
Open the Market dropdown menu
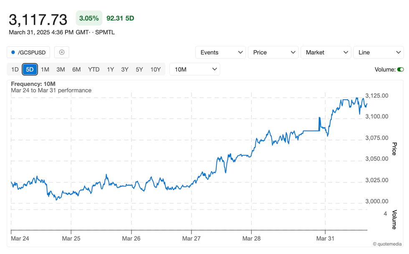click(x=326, y=53)
